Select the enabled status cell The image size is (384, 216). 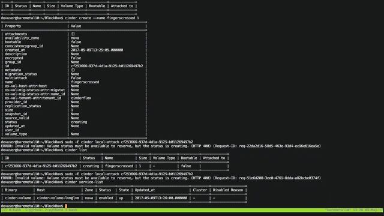[106, 198]
